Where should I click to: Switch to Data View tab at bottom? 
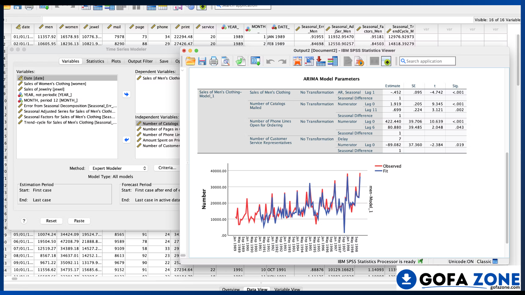[x=257, y=289]
